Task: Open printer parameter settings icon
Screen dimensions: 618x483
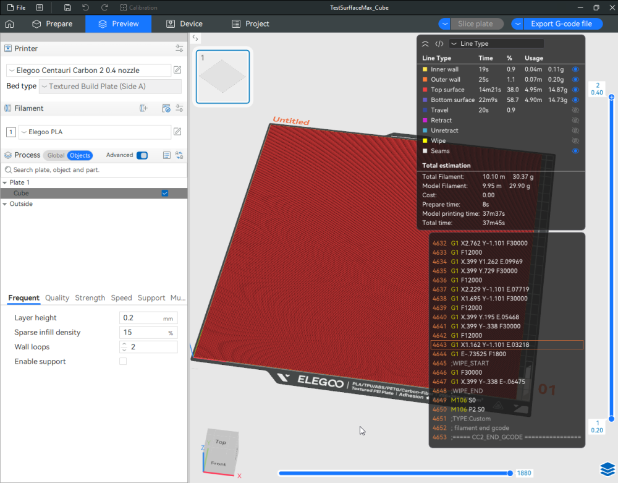Action: coord(179,48)
